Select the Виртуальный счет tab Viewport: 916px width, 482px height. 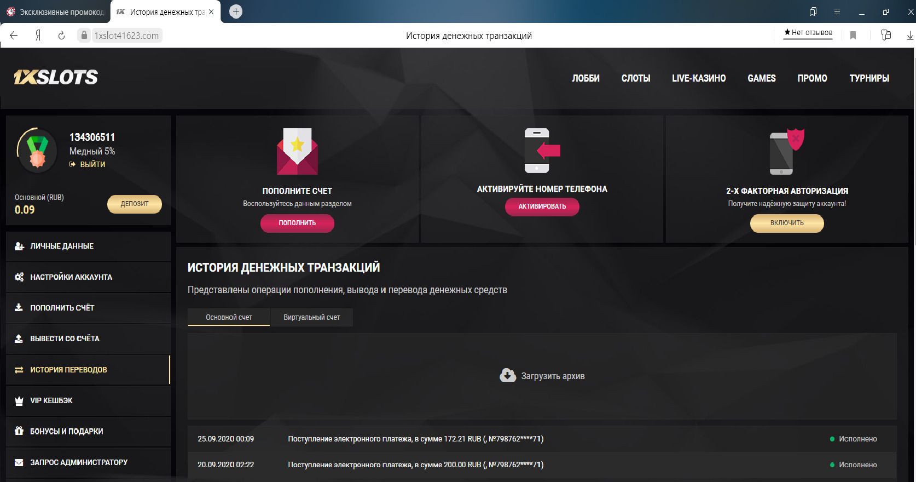pyautogui.click(x=312, y=317)
